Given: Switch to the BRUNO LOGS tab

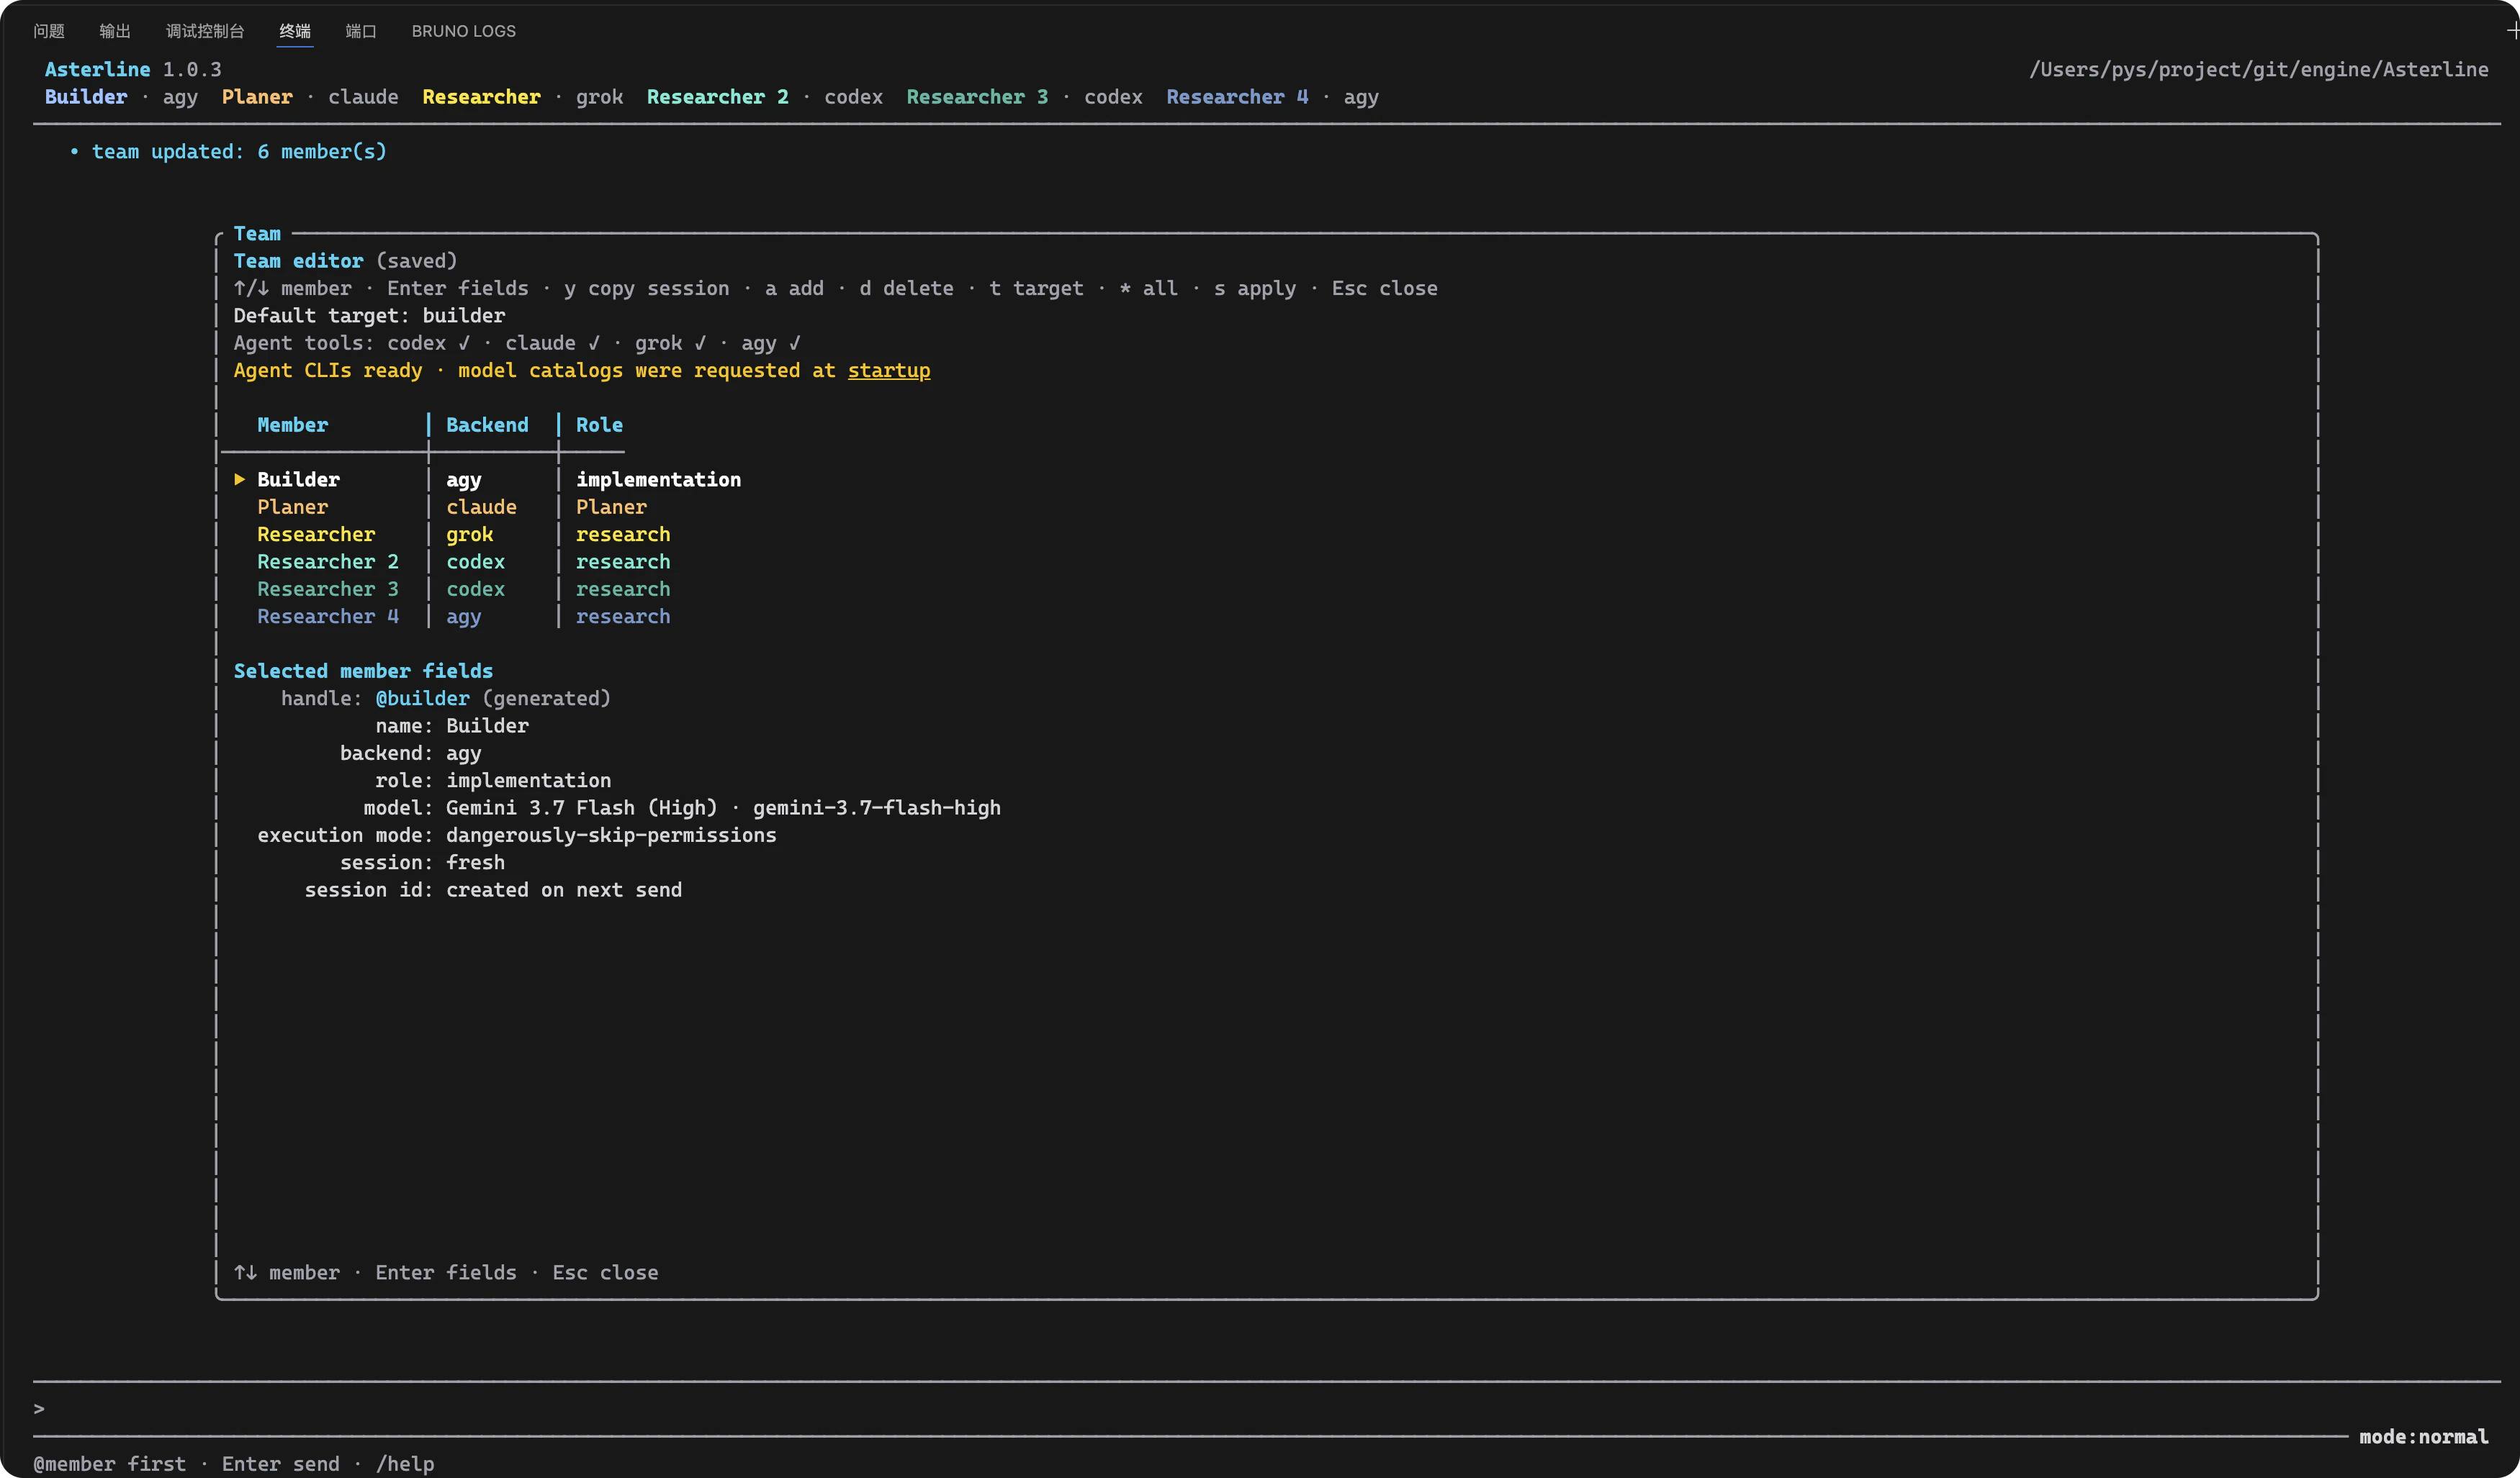Looking at the screenshot, I should point(464,31).
